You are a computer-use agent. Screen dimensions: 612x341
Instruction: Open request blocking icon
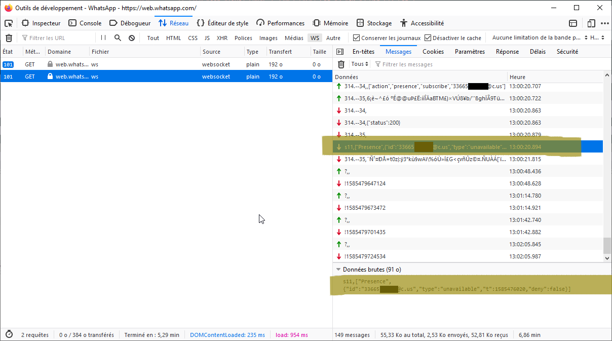(x=132, y=38)
